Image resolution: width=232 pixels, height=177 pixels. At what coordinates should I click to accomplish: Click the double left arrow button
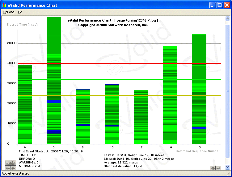pos(13,168)
